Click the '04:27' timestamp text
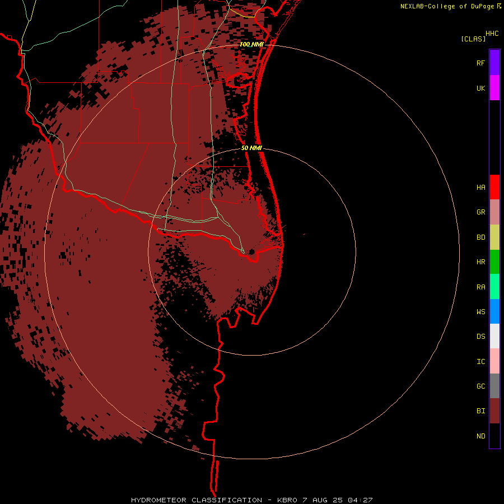 pyautogui.click(x=360, y=500)
